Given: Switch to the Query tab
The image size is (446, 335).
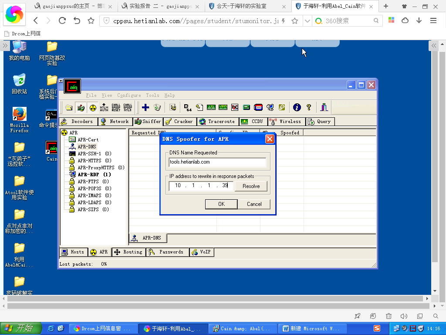Looking at the screenshot, I should (x=320, y=122).
